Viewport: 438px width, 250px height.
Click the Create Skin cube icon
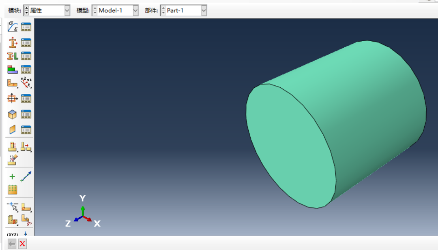[13, 114]
